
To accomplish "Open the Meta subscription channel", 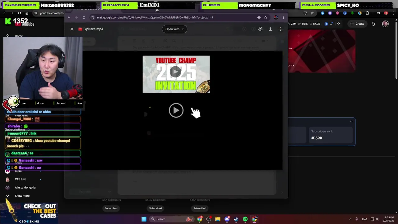I will (x=18, y=171).
